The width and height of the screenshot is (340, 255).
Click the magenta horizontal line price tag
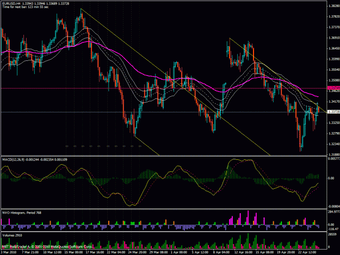pos(333,88)
